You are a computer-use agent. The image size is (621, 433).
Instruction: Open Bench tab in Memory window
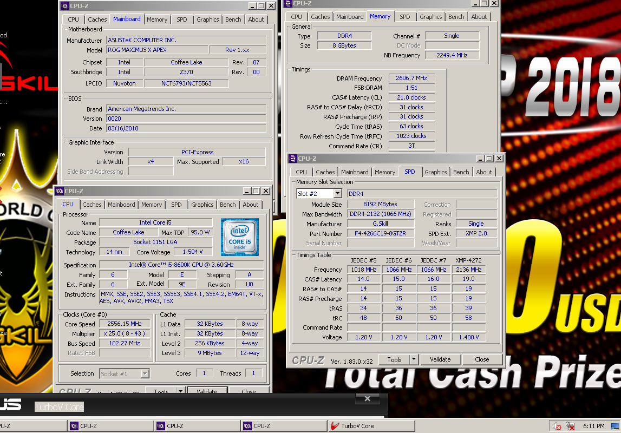[x=456, y=17]
